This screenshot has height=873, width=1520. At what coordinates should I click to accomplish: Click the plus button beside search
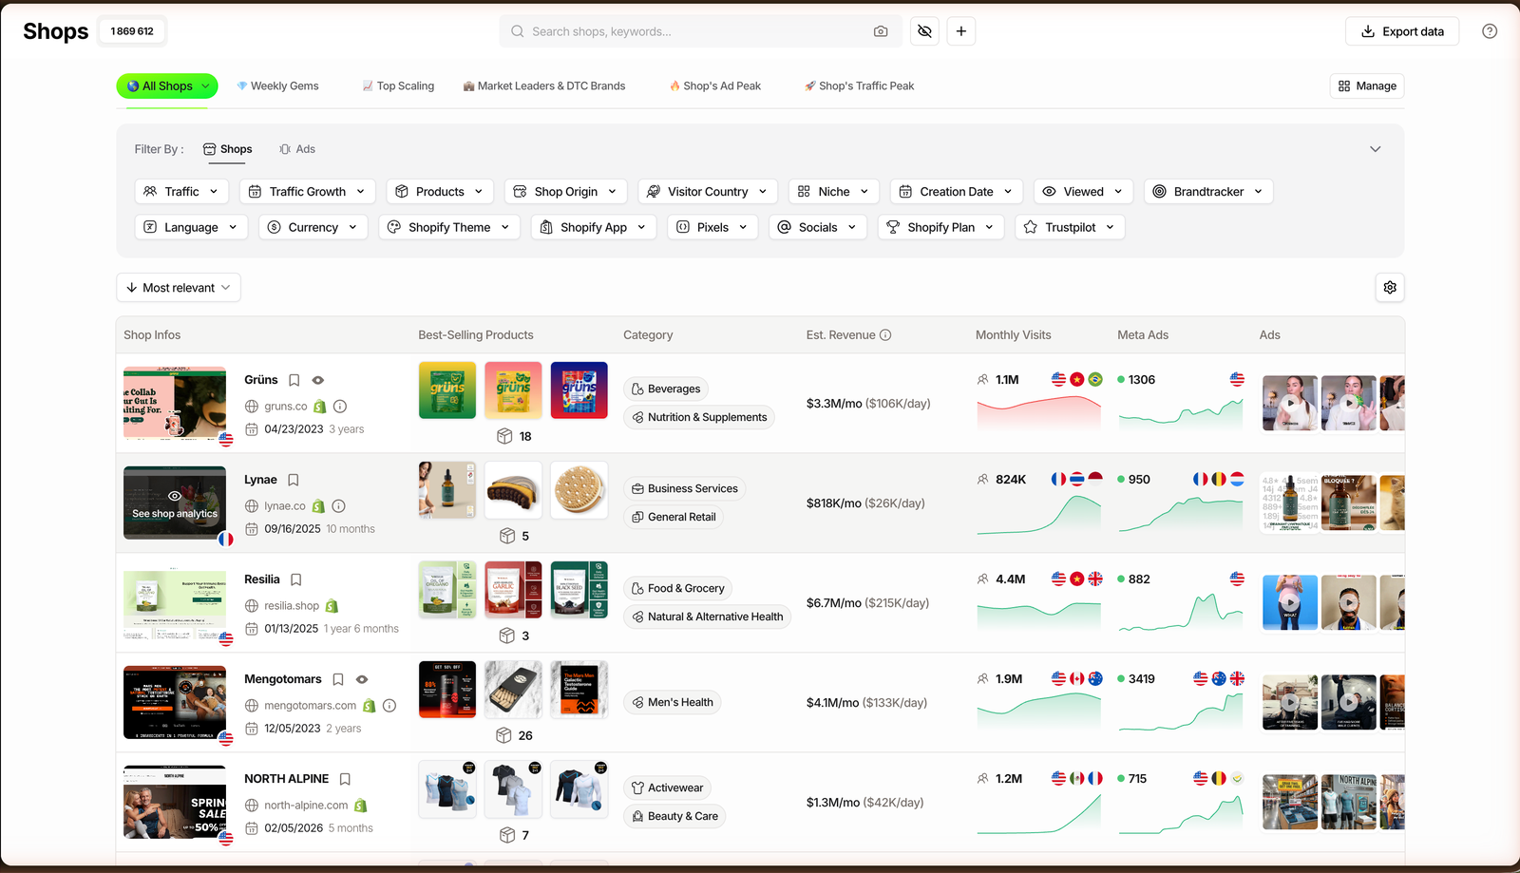click(x=961, y=31)
